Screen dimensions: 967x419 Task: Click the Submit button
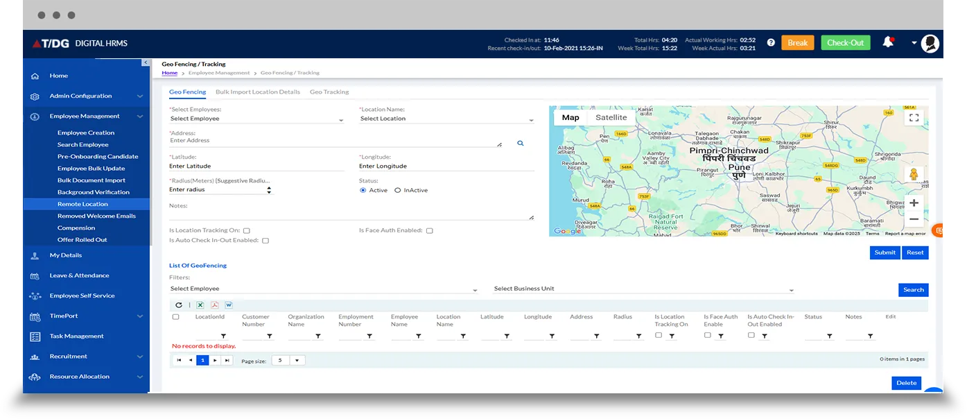885,253
